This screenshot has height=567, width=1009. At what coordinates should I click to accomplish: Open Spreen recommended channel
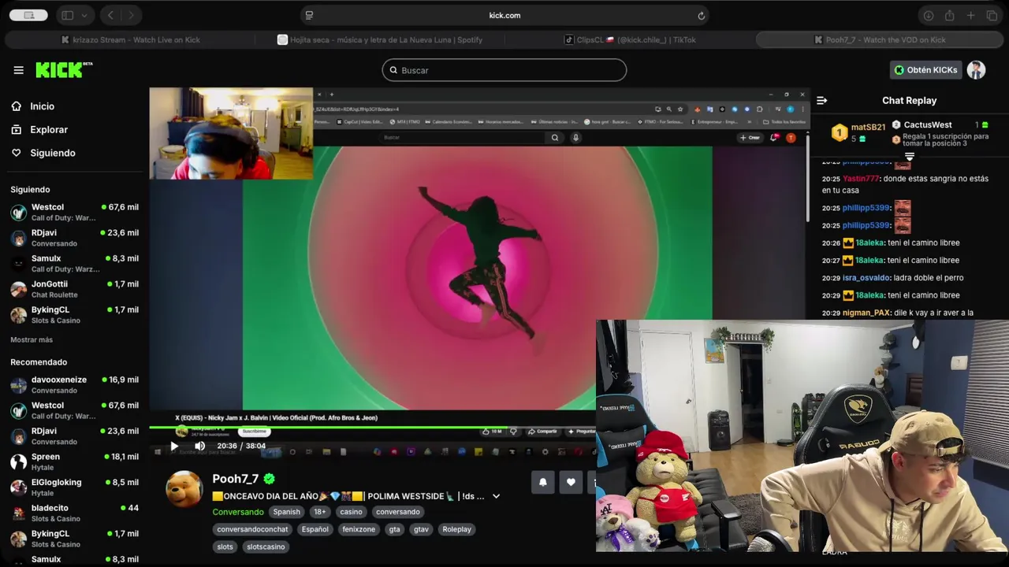(x=75, y=462)
